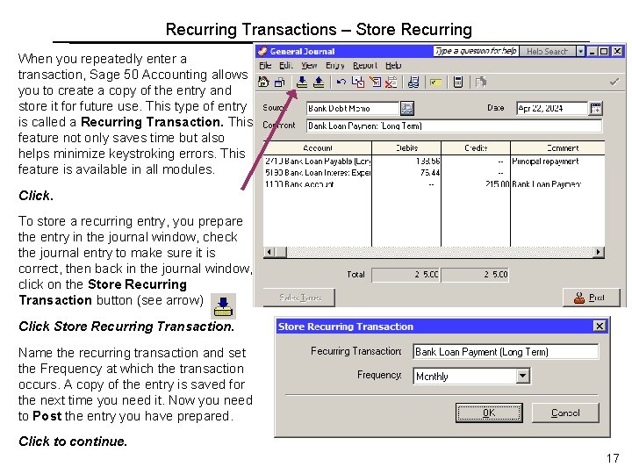Click the Adjust Entry toolbar icon
Viewport: 632px width, 474px height.
[x=357, y=83]
